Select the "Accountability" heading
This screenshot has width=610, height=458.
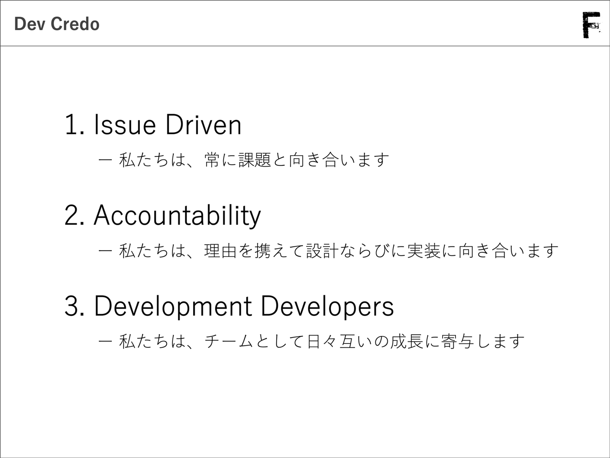tap(177, 215)
